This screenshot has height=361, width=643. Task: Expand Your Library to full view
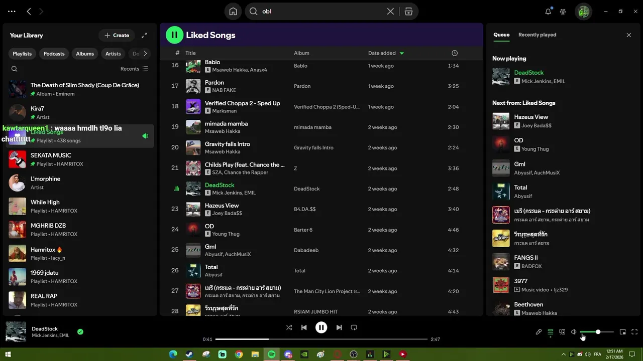pyautogui.click(x=144, y=35)
